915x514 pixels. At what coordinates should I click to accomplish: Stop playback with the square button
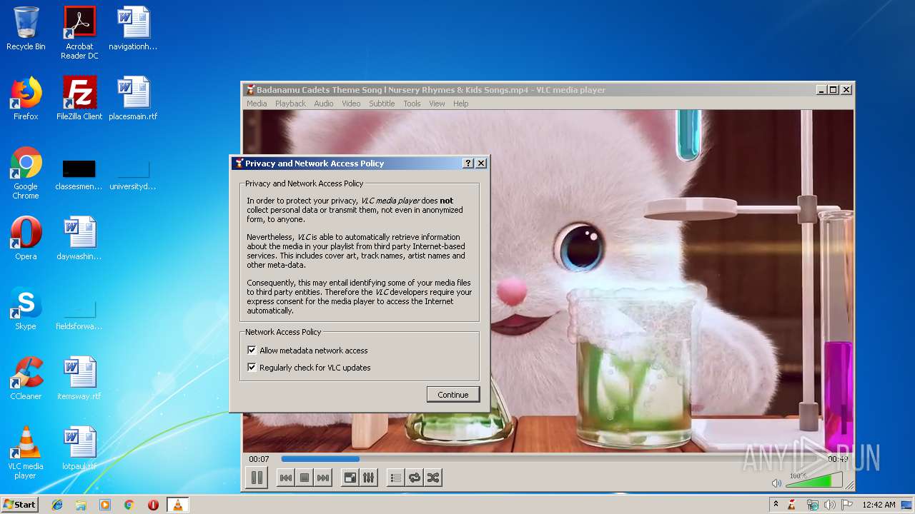point(305,478)
